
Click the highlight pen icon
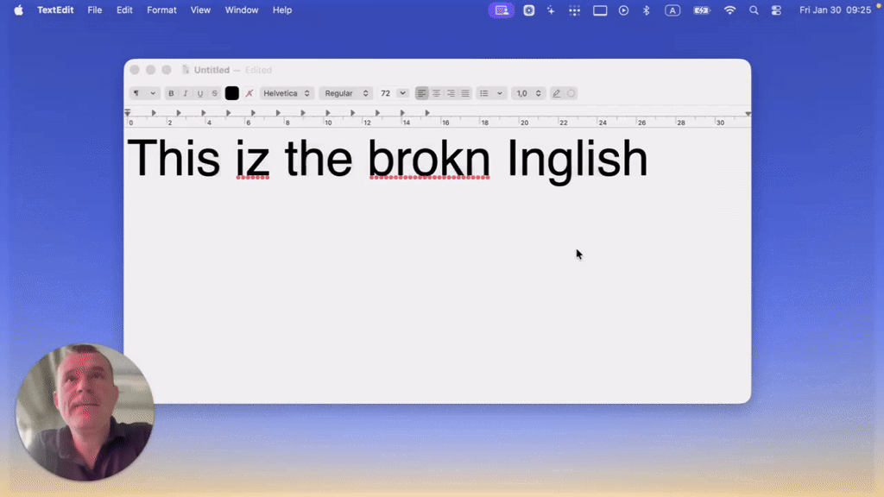pos(557,93)
